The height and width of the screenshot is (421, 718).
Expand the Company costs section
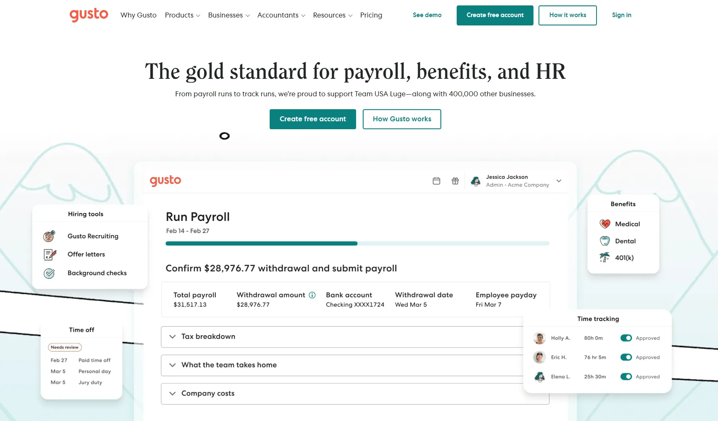point(355,393)
